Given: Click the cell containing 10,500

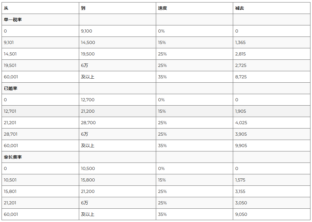Looking at the screenshot, I should tap(88, 168).
